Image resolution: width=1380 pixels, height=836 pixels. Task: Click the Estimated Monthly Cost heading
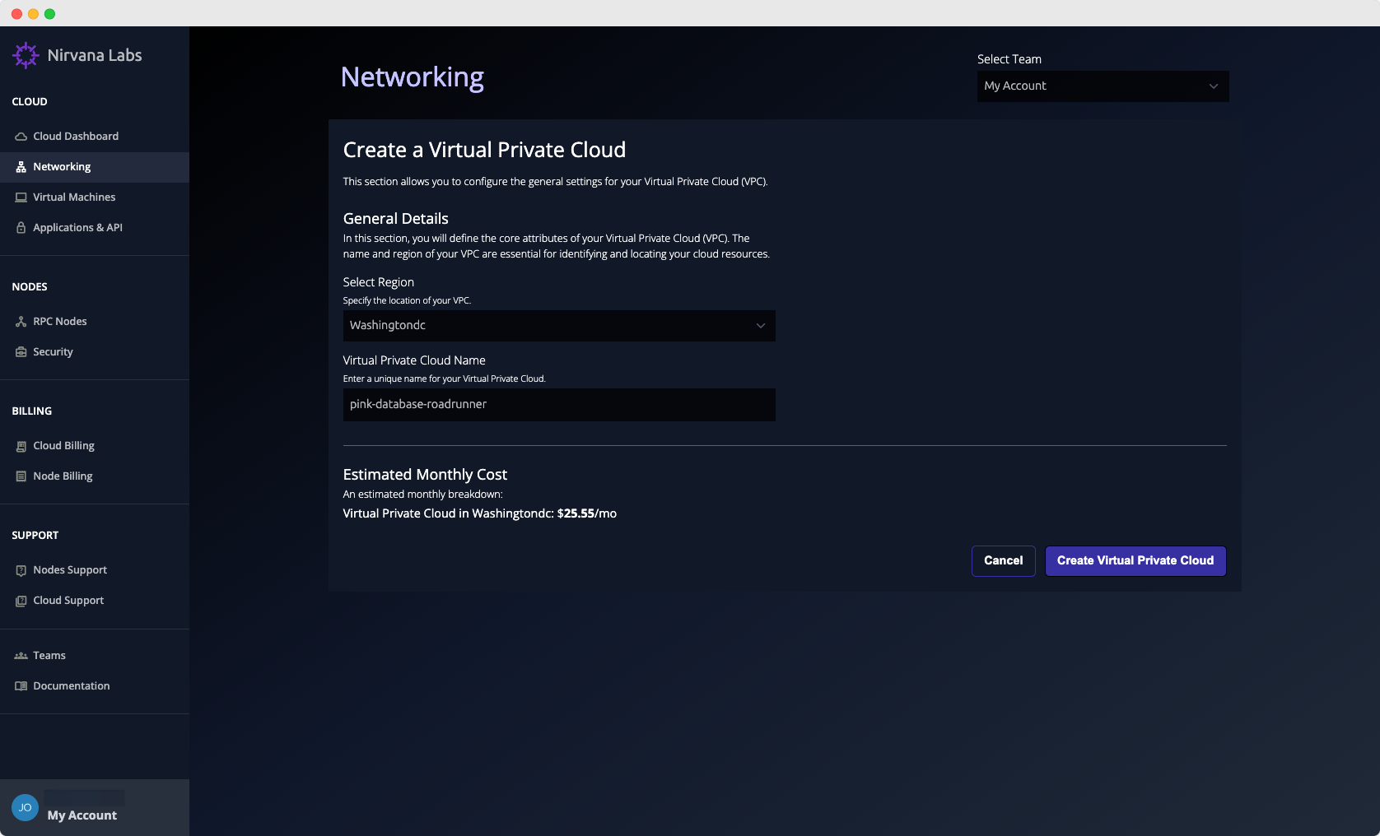425,475
